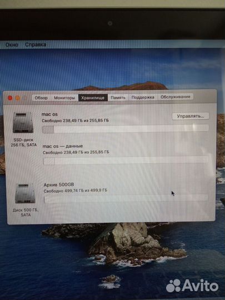Switch to the Мониторы tab
This screenshot has width=225, height=300.
point(64,98)
